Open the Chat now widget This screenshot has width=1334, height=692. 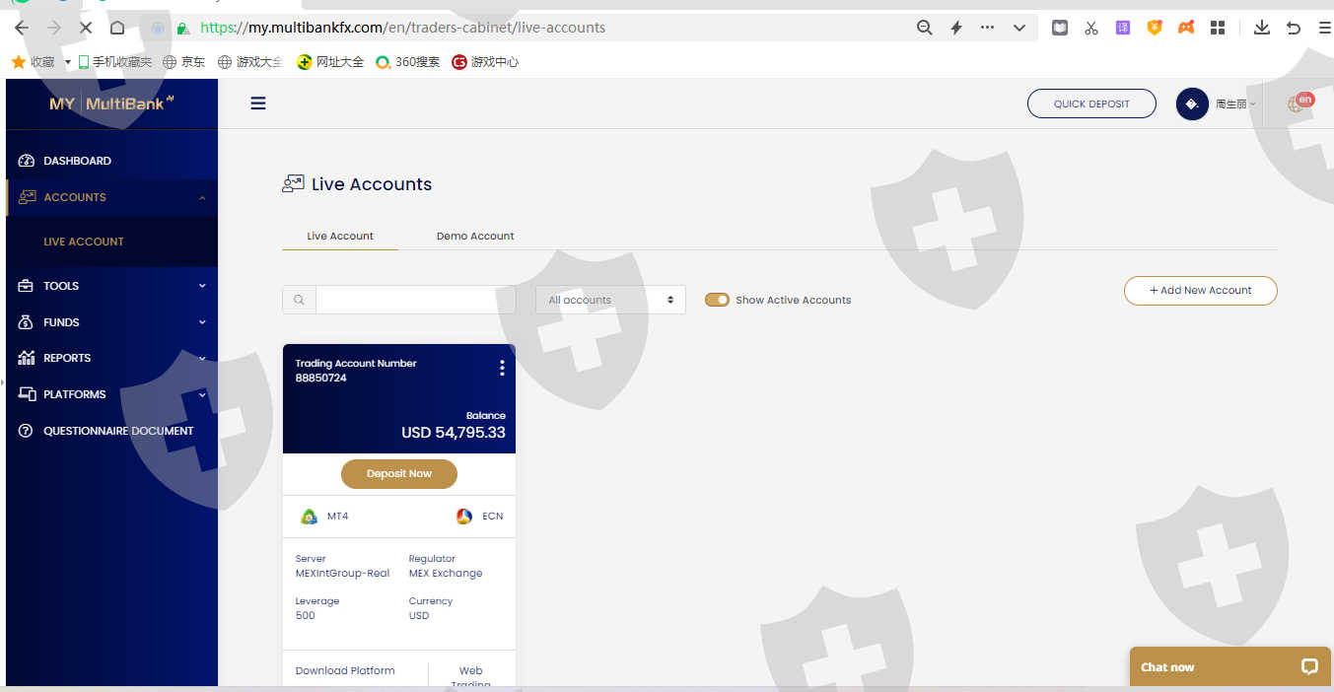[1229, 666]
